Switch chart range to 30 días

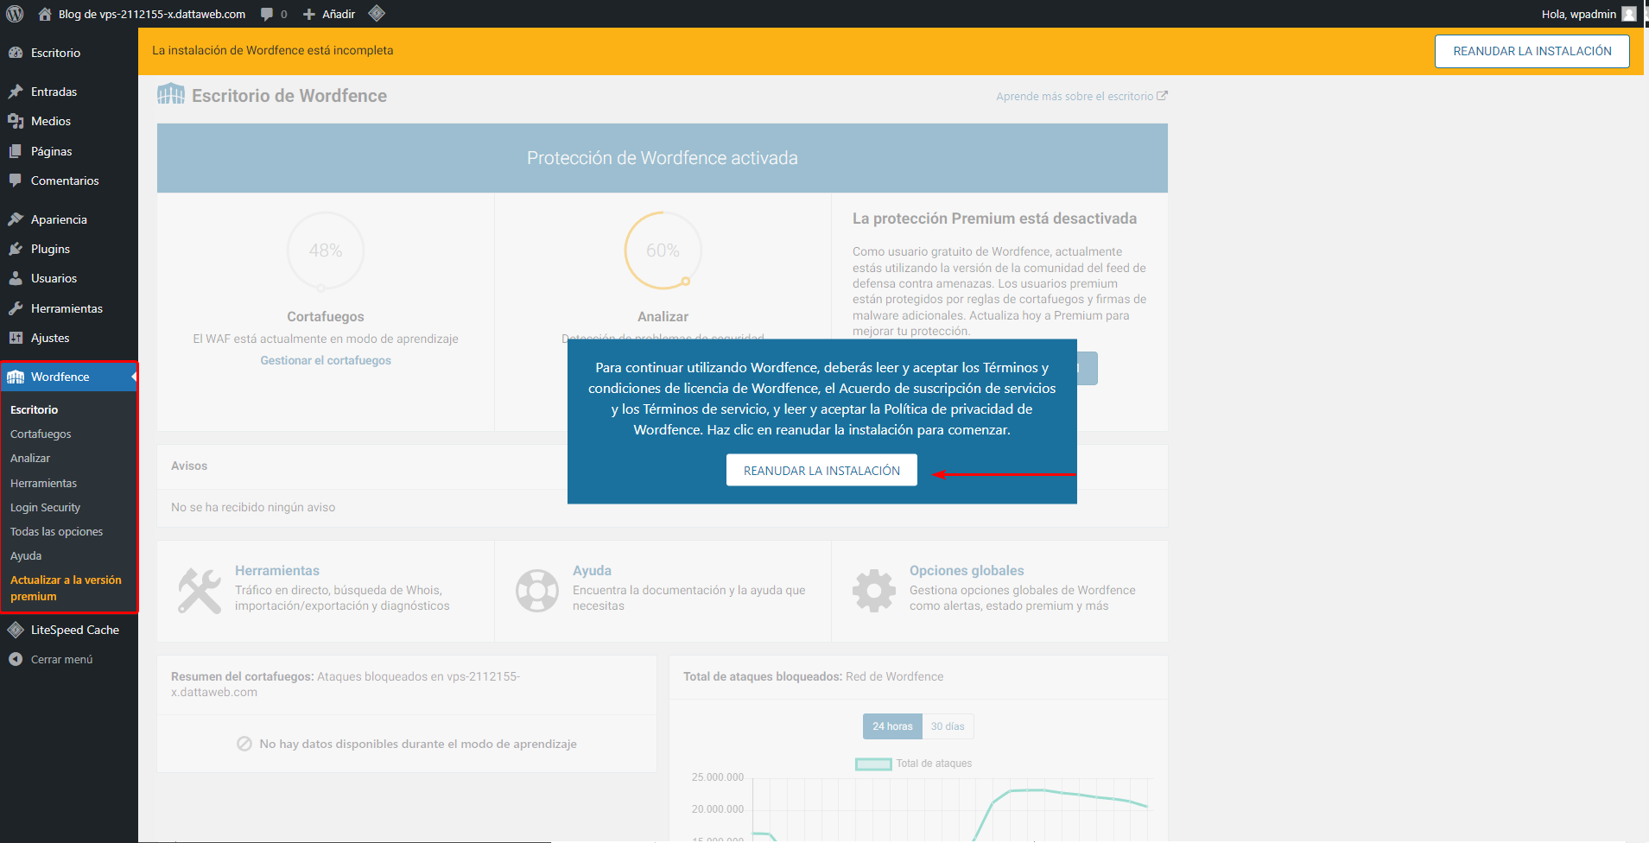coord(948,726)
